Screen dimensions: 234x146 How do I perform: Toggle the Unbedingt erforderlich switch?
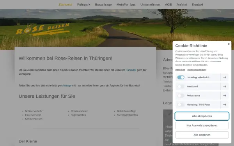(181, 77)
